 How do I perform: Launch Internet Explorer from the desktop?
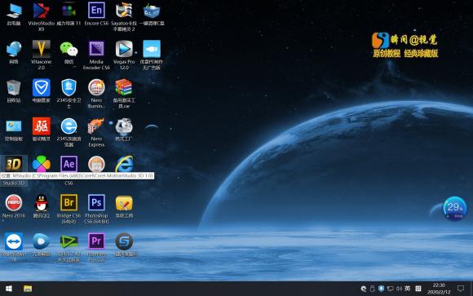tap(124, 165)
